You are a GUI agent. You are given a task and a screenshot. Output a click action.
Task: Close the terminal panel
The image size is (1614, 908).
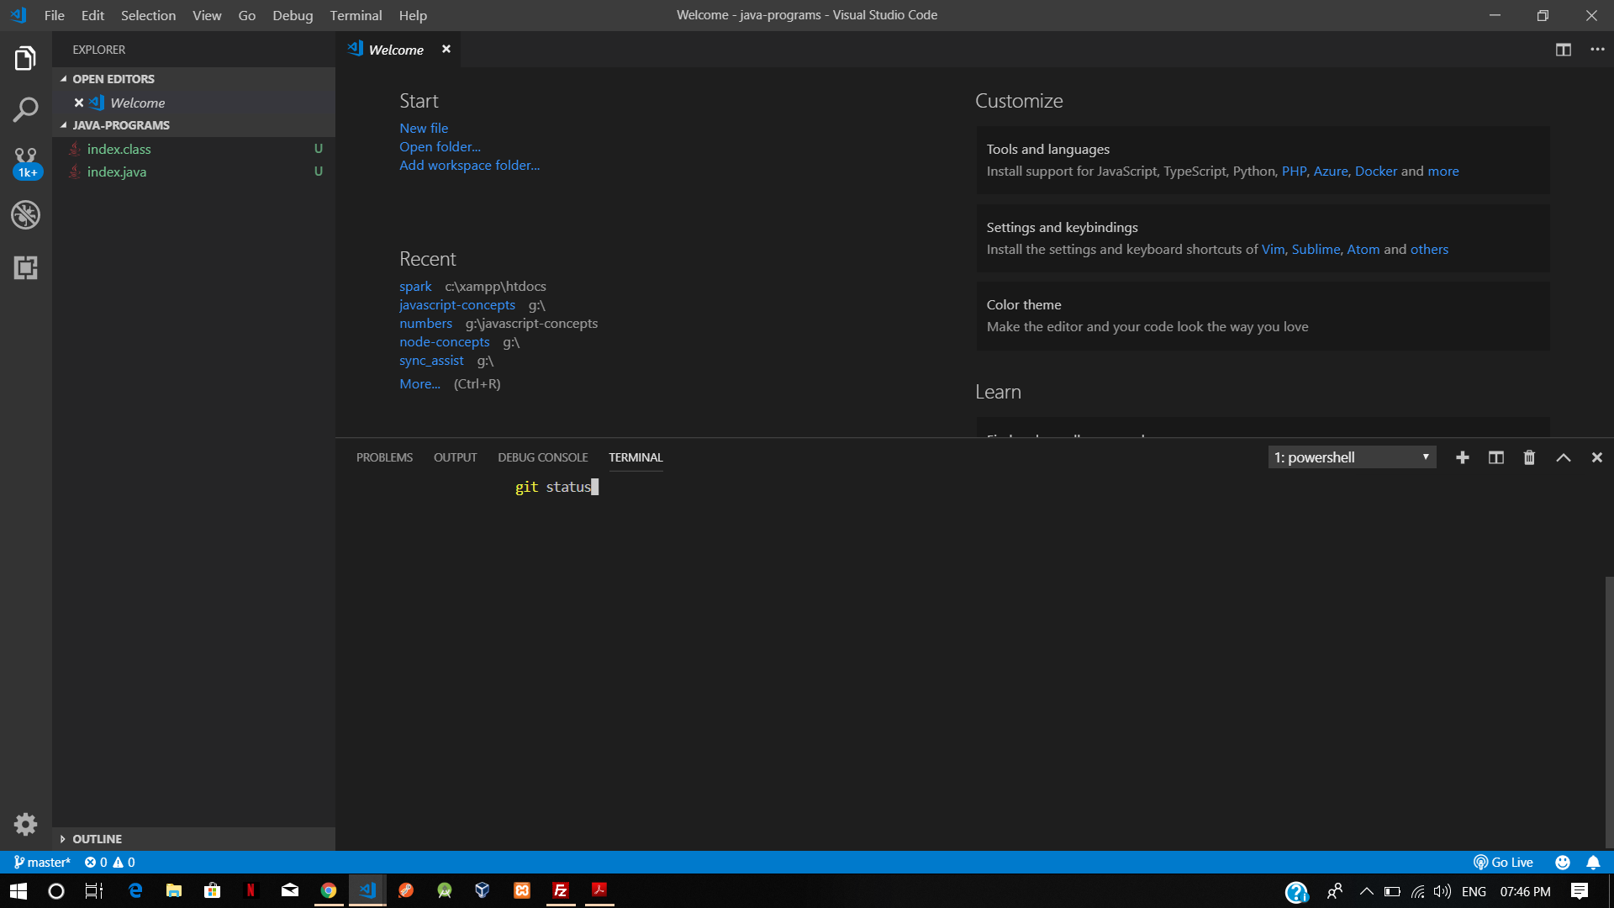coord(1596,457)
